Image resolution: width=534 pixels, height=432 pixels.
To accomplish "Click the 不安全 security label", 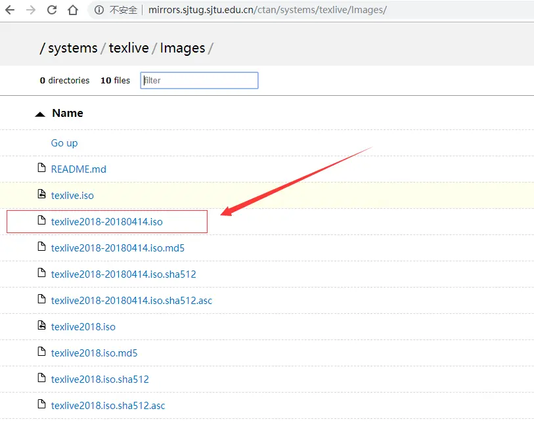I will (123, 11).
